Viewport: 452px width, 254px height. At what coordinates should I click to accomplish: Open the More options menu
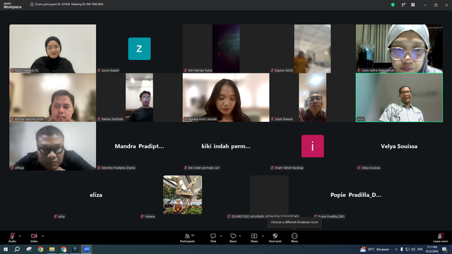(295, 238)
